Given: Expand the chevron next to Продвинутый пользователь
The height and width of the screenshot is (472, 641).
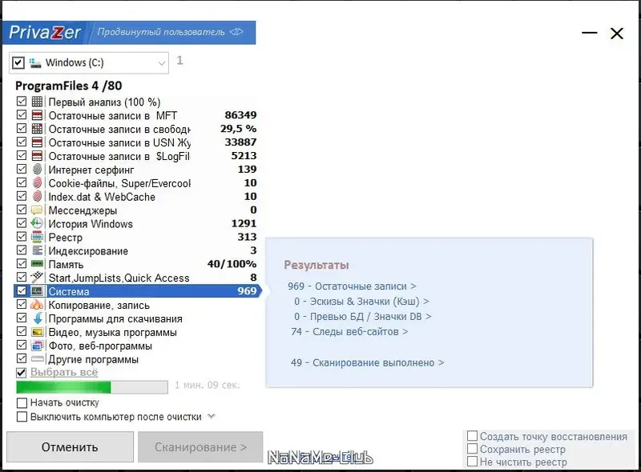Looking at the screenshot, I should (235, 32).
